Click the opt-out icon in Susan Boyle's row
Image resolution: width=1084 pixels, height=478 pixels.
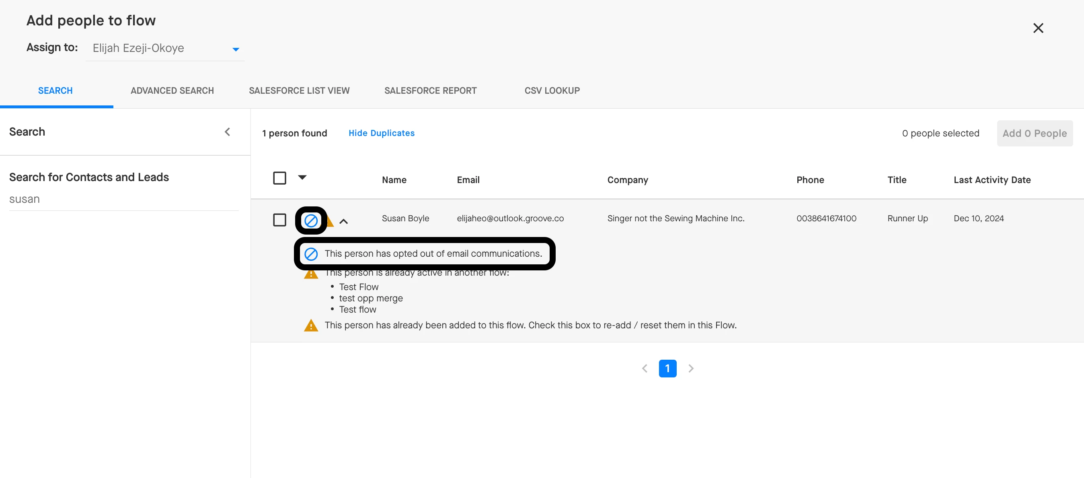pyautogui.click(x=310, y=220)
